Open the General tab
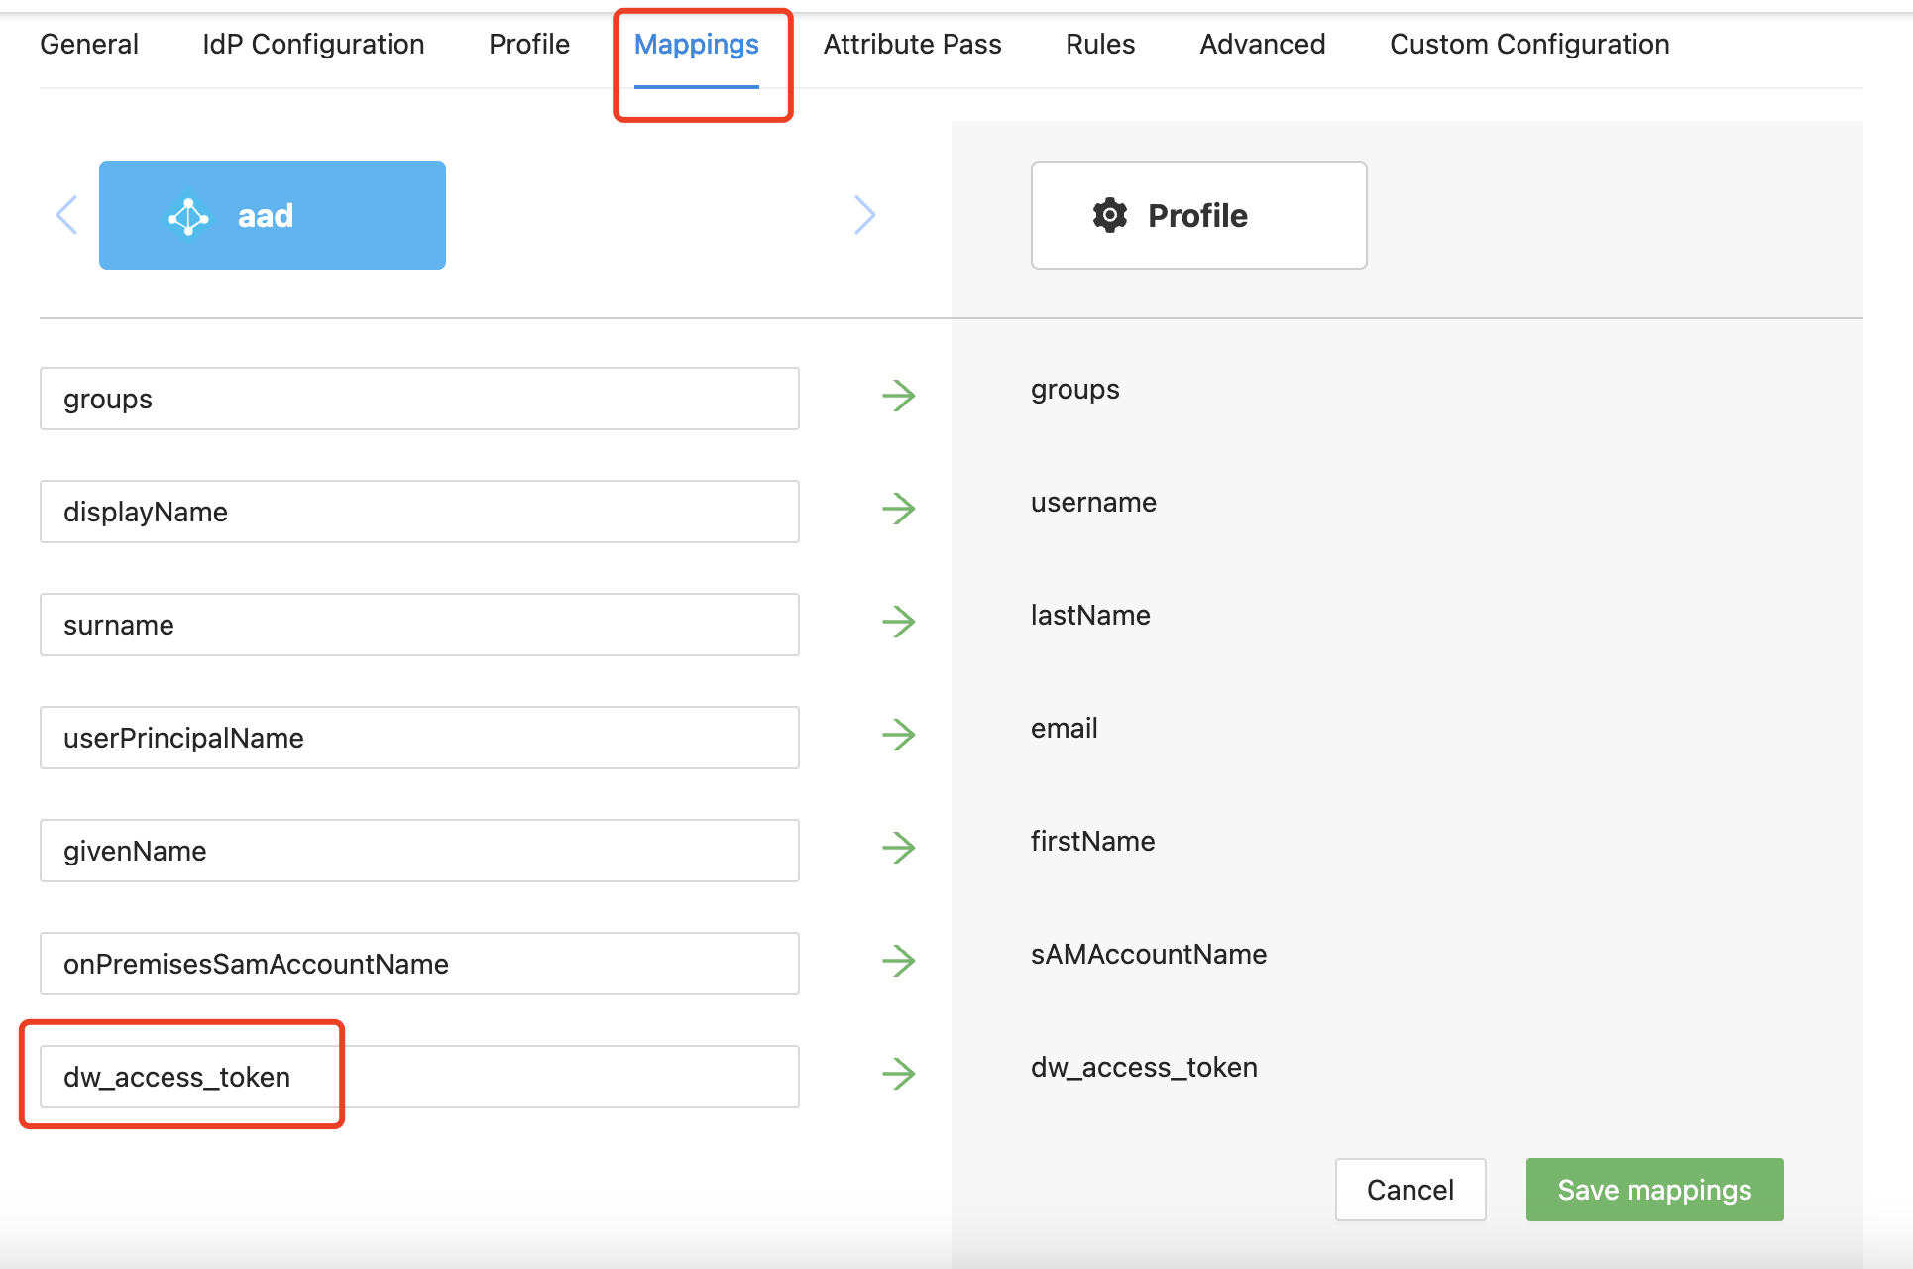The image size is (1913, 1269). click(x=89, y=45)
